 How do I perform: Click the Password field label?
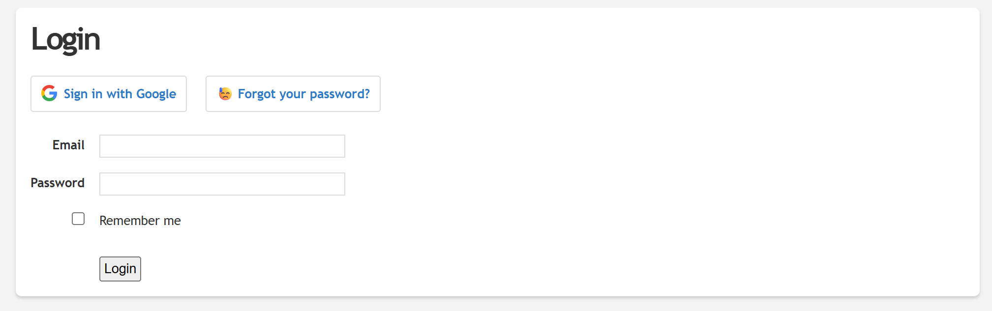(57, 183)
